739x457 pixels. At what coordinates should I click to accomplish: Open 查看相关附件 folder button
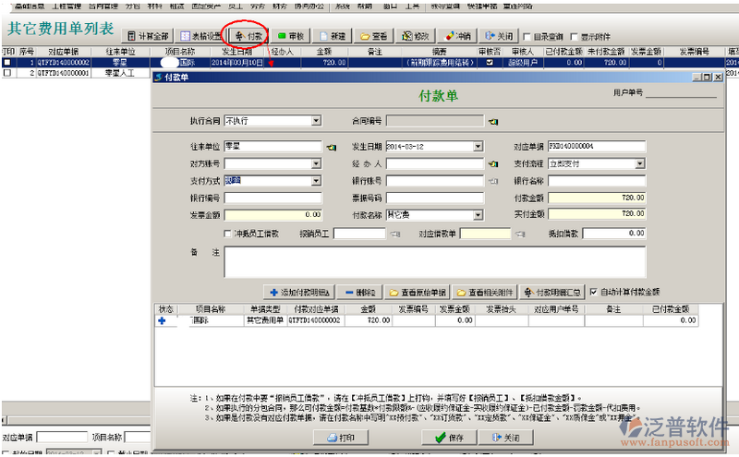(x=484, y=293)
